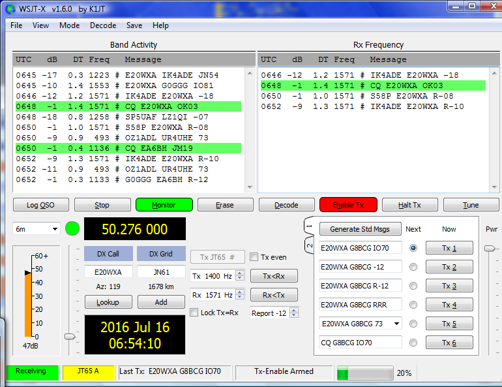Click the Tx 1 button
This screenshot has height=387, width=502.
tap(449, 248)
